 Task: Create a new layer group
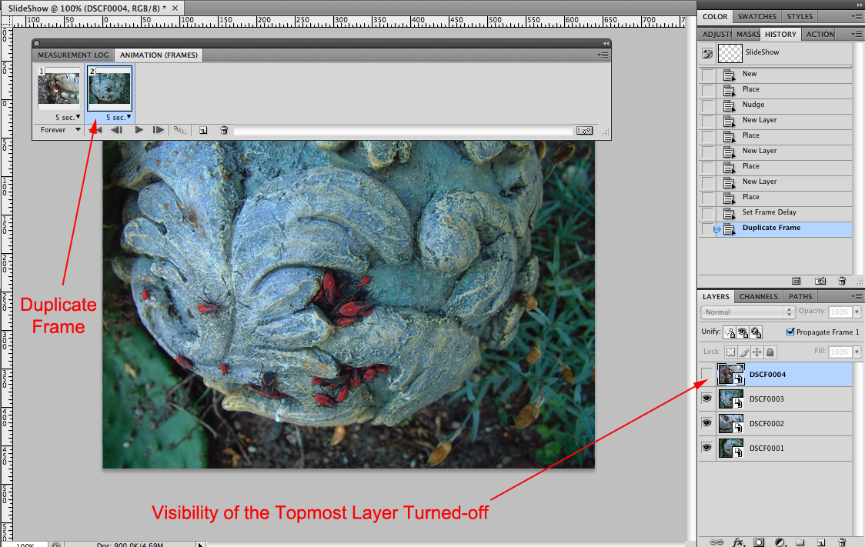800,542
